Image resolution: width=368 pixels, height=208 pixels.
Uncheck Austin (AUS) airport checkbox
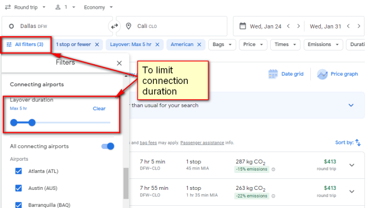click(19, 188)
